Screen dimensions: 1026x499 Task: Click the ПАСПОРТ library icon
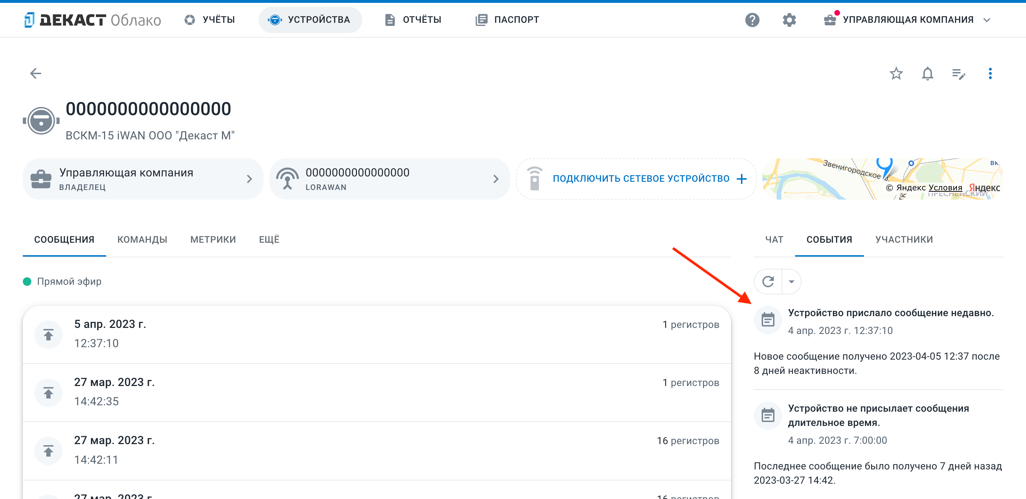click(x=481, y=20)
